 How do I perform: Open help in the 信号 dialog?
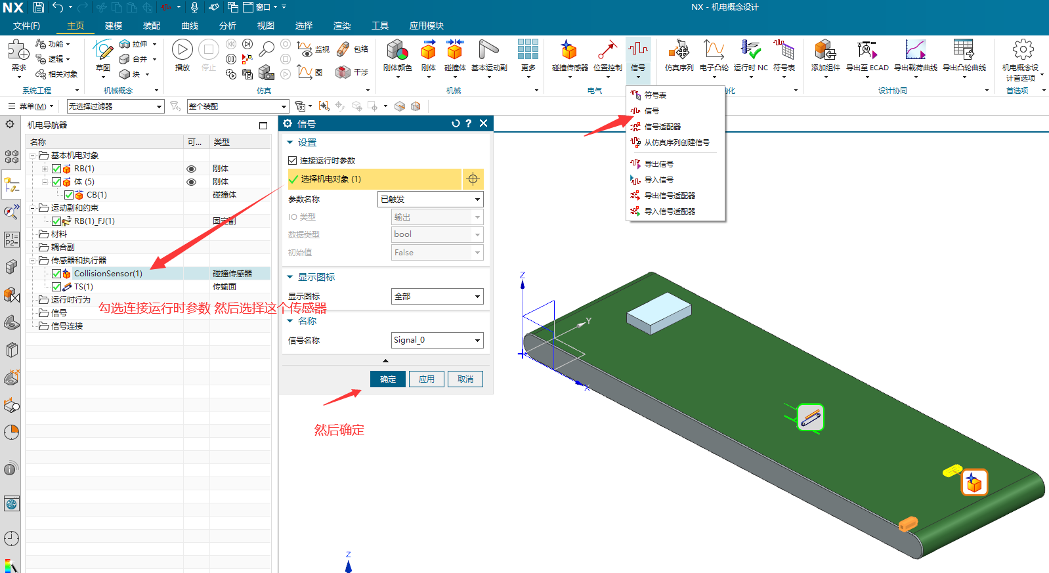pos(469,123)
